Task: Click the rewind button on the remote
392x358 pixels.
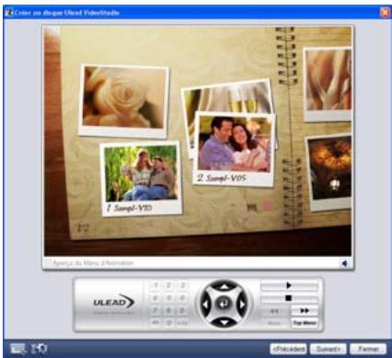Action: 274,311
